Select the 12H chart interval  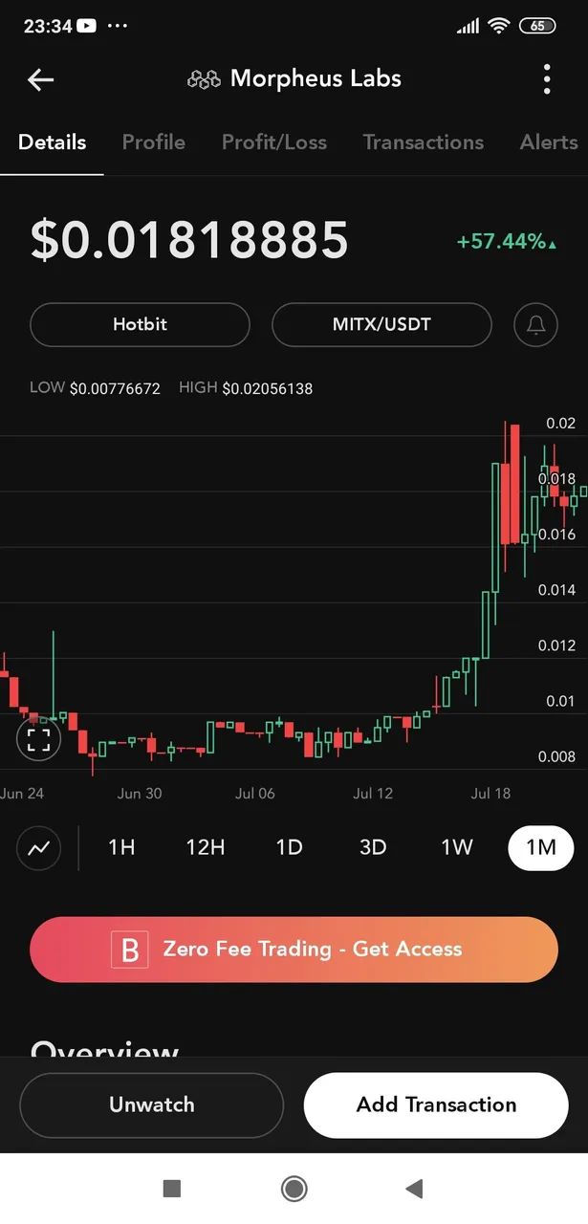tap(206, 847)
